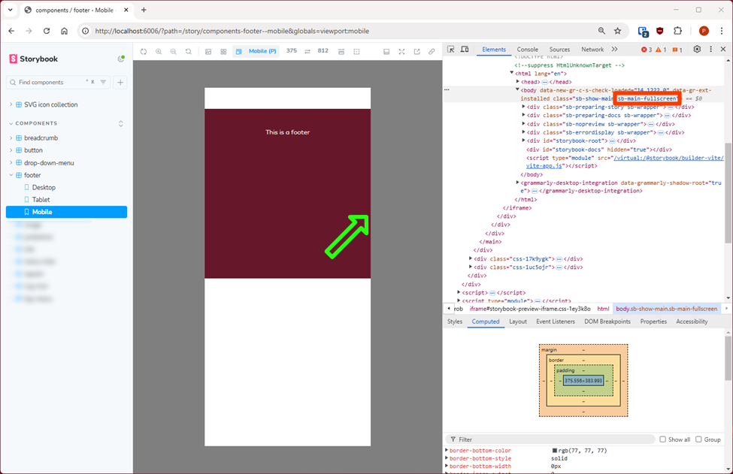Click the 1 issue indicator
Image resolution: width=733 pixels, height=474 pixels.
click(x=677, y=50)
